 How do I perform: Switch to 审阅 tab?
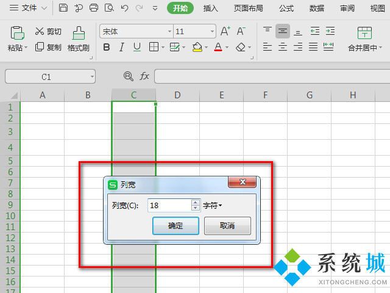coord(347,9)
